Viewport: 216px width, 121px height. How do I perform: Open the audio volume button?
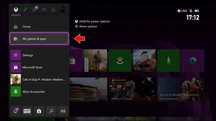coord(63,111)
